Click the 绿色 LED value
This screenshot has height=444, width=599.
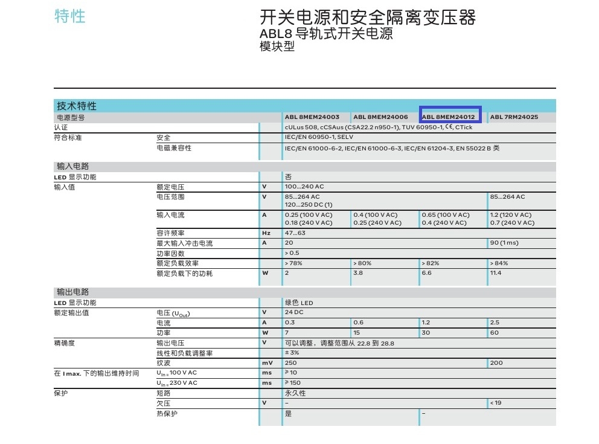pos(299,303)
